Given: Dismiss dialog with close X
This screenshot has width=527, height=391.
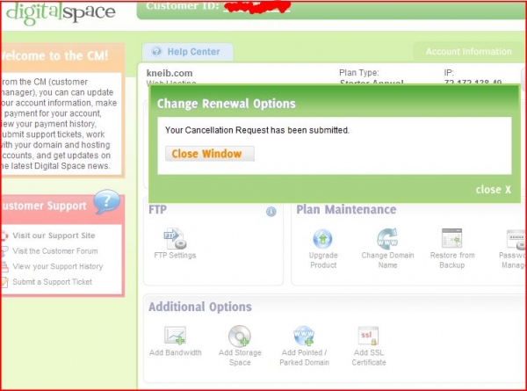Looking at the screenshot, I should tap(494, 190).
